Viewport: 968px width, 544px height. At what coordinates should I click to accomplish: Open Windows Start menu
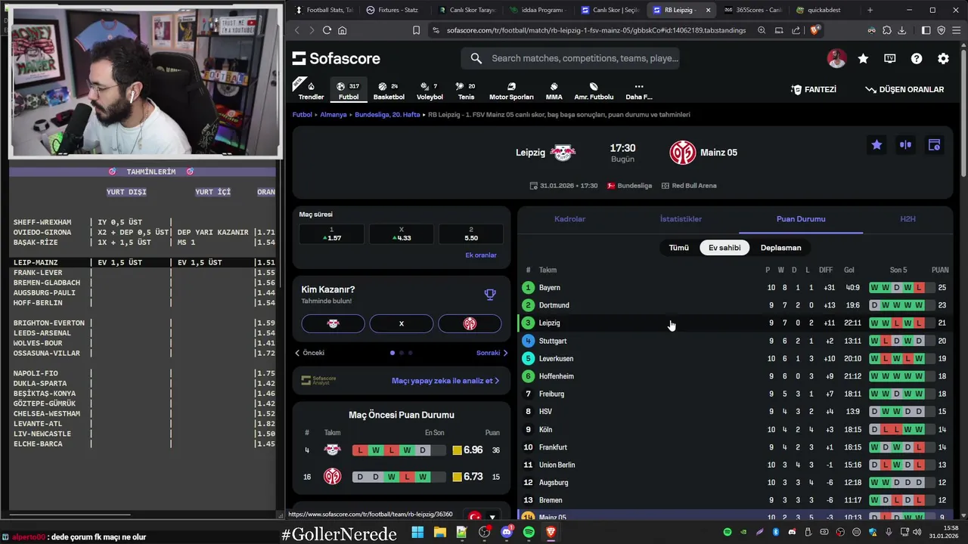click(417, 532)
